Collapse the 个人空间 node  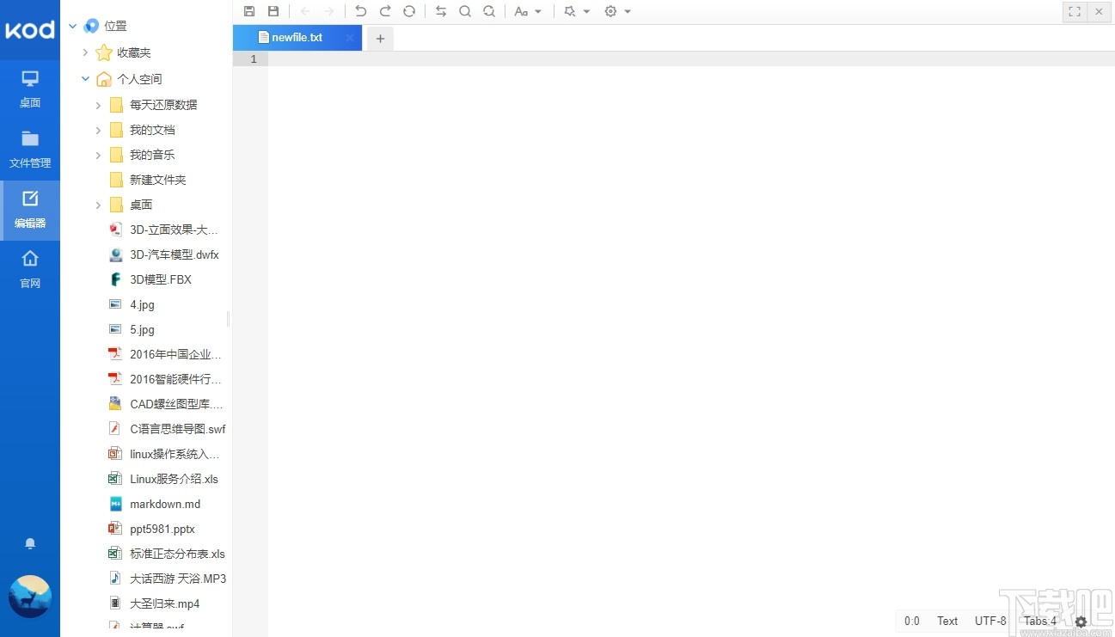pos(85,79)
